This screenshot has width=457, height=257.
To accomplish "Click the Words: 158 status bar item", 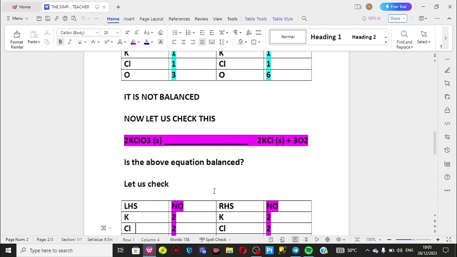I will [x=180, y=240].
